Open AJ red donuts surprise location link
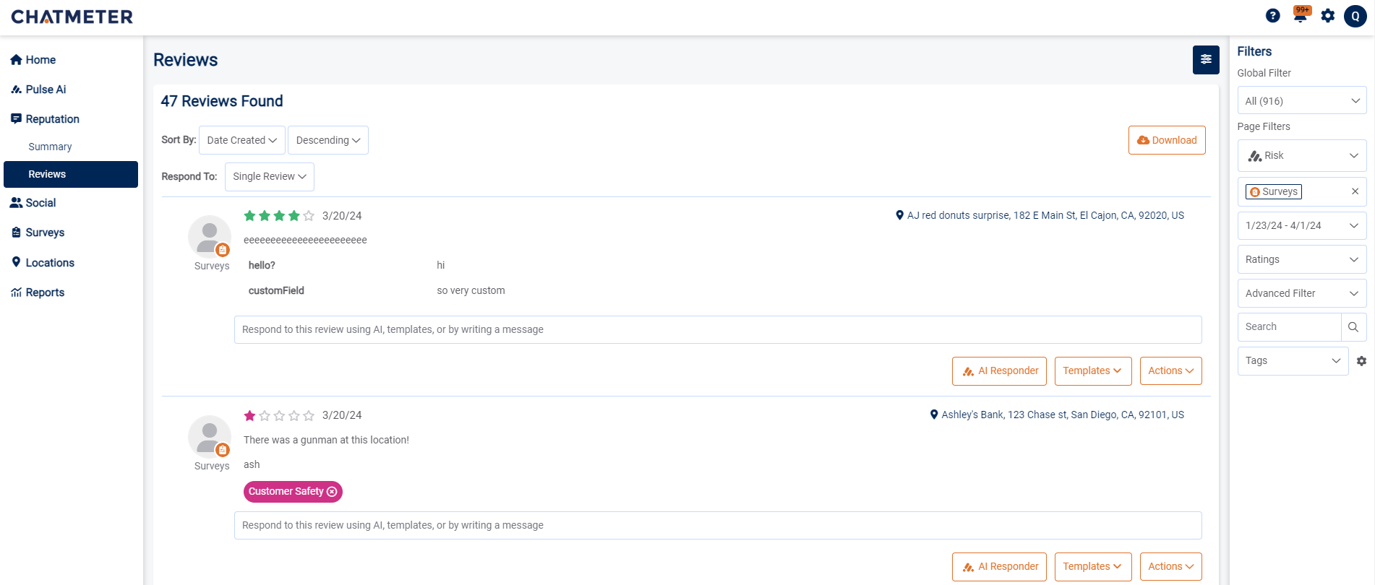The image size is (1375, 585). pos(1045,215)
